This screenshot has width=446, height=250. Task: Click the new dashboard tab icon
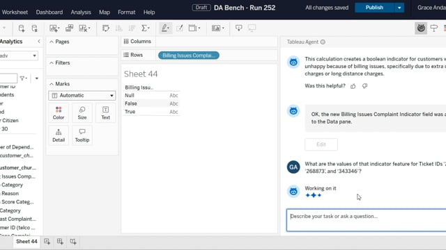[x=60, y=242]
